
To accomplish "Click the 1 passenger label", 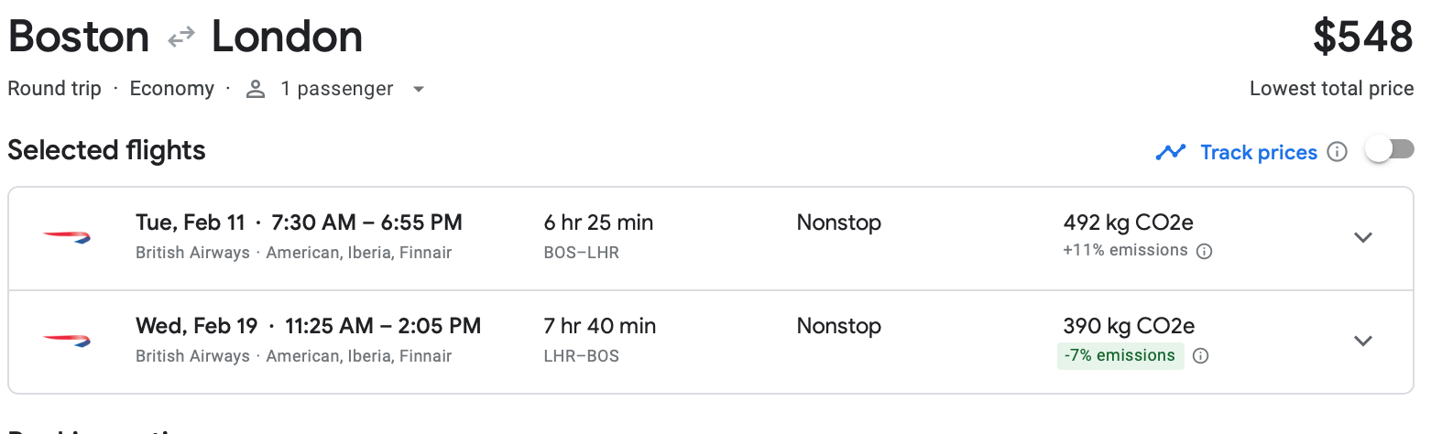I will click(x=336, y=89).
